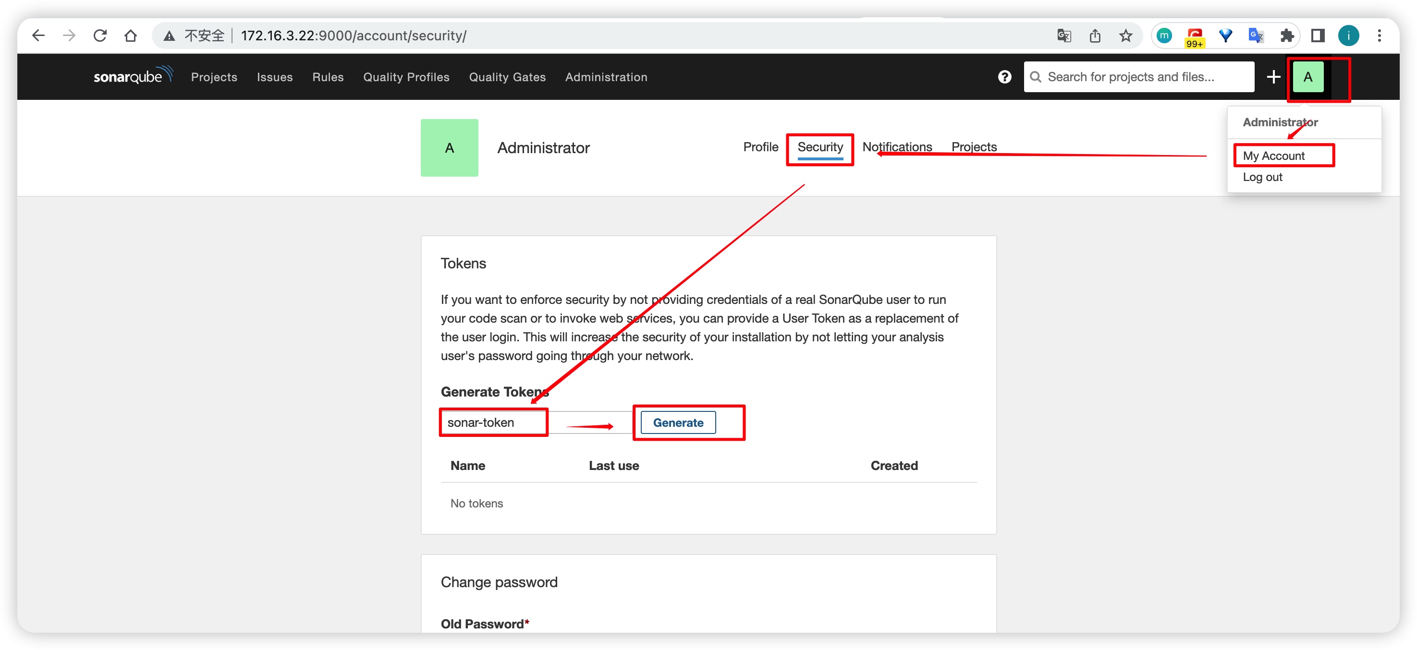Click the SonarQube logo
Image resolution: width=1417 pixels, height=650 pixels.
click(133, 75)
